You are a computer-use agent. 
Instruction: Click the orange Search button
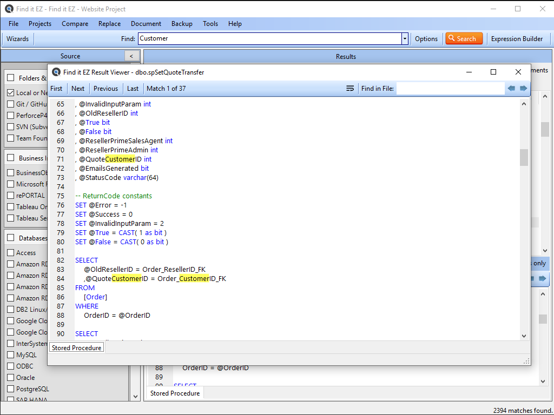pyautogui.click(x=464, y=38)
